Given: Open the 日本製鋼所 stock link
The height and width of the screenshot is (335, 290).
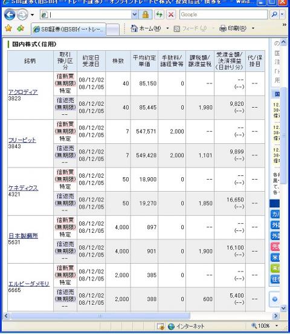Looking at the screenshot, I should click(x=23, y=236).
